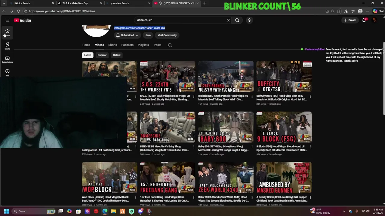
Task: Show hidden system tray icons chevron
Action: pyautogui.click(x=344, y=211)
